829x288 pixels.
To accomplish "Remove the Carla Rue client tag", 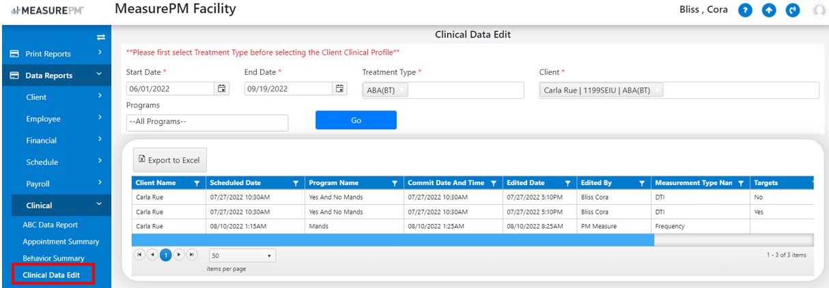I will (657, 91).
